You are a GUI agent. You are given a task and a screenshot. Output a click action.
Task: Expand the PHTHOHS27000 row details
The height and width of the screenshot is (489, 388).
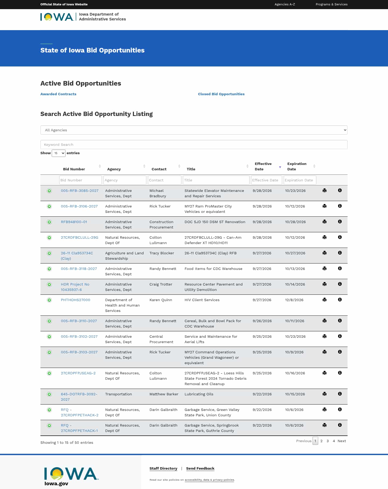49,300
